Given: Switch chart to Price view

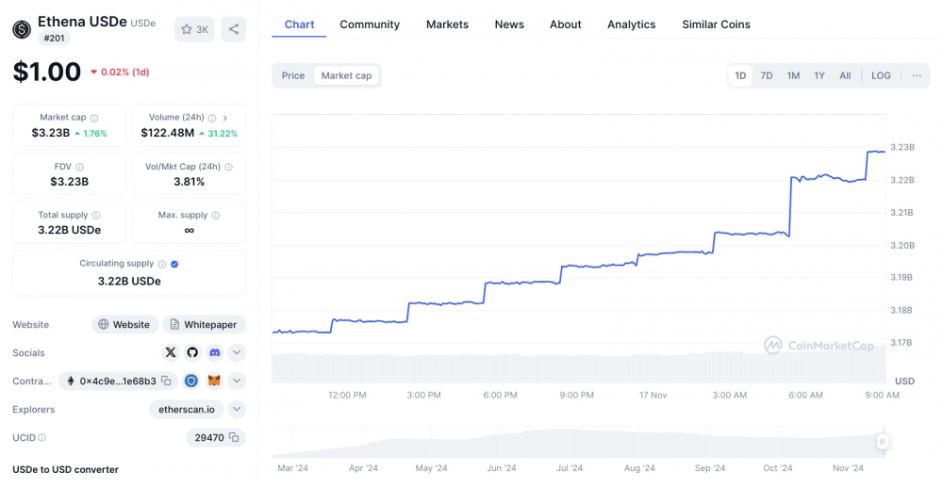Looking at the screenshot, I should pos(293,75).
